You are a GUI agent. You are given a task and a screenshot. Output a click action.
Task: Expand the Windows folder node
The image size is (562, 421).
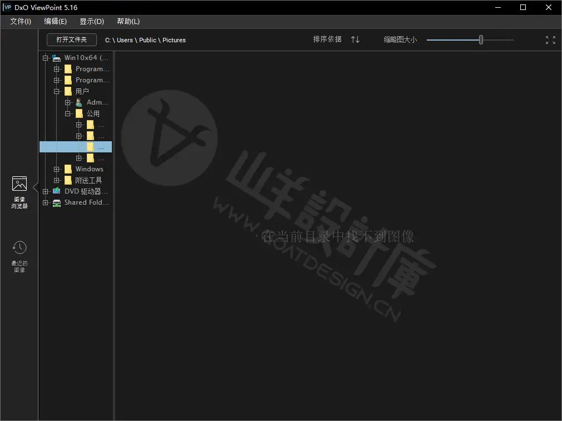tap(57, 169)
